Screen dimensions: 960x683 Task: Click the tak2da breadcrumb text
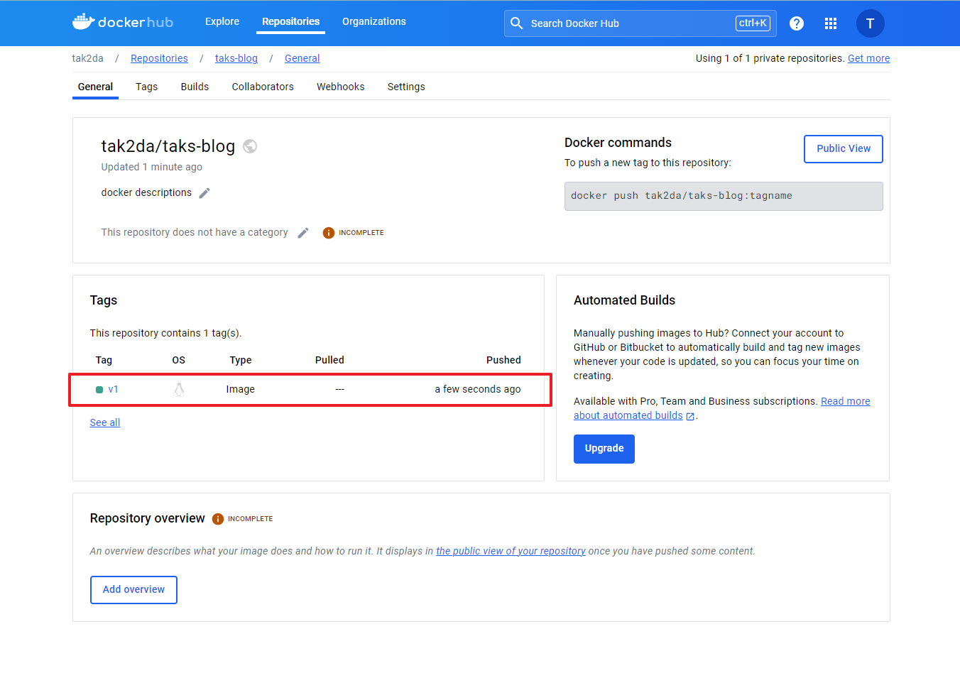click(87, 58)
